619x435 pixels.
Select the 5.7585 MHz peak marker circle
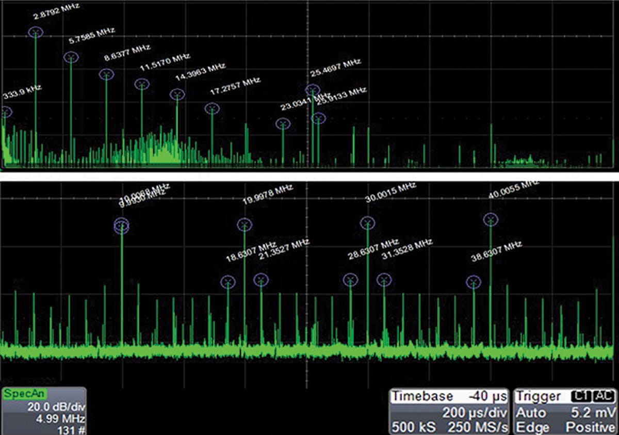click(71, 57)
